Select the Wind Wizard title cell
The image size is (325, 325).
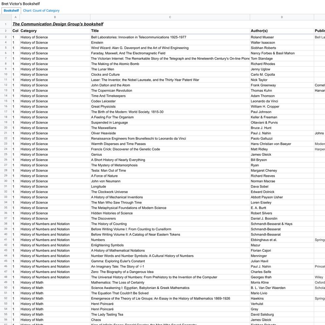click(170, 48)
